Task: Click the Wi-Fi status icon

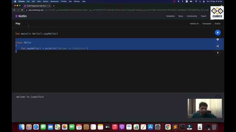Action: pos(196,1)
